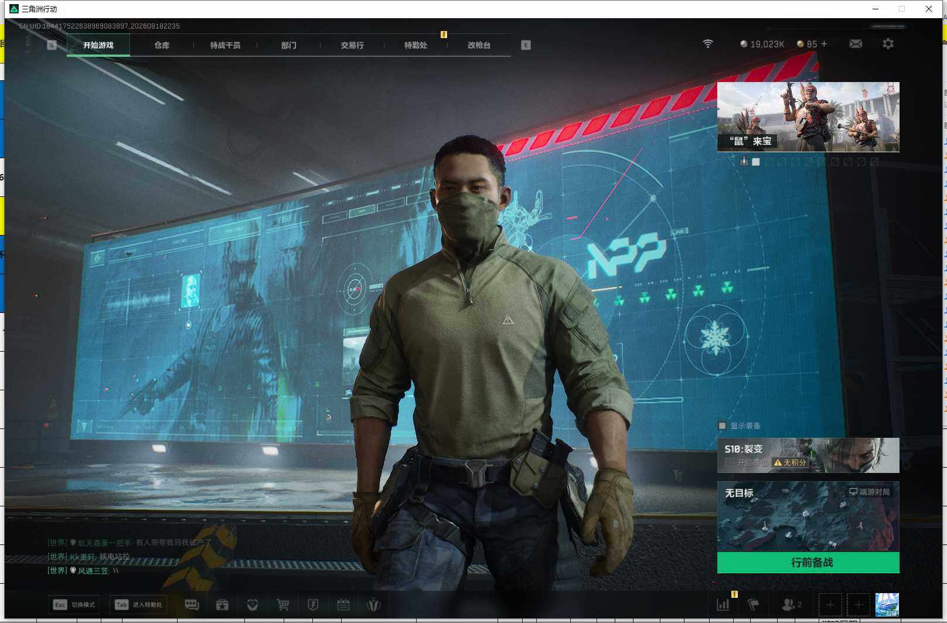Switch to the 交易行 tab
The height and width of the screenshot is (623, 947).
(352, 45)
